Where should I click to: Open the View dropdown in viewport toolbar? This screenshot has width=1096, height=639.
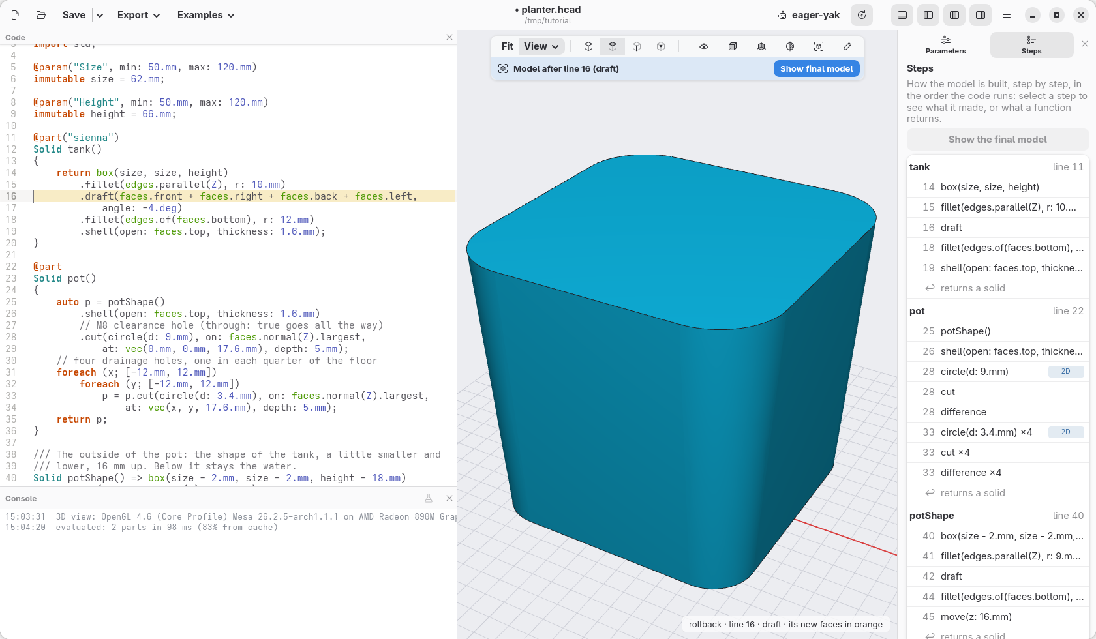(541, 46)
